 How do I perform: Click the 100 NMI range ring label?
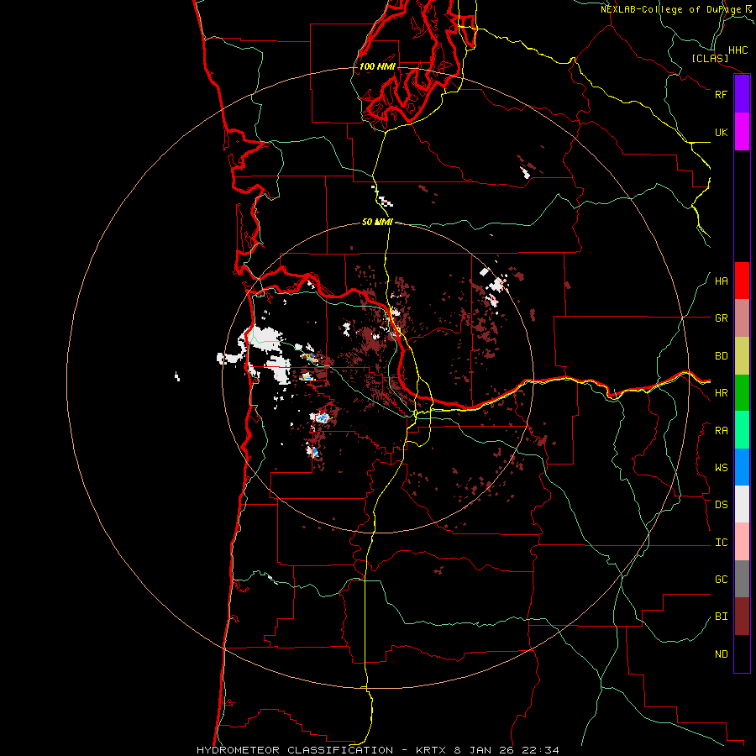click(377, 66)
